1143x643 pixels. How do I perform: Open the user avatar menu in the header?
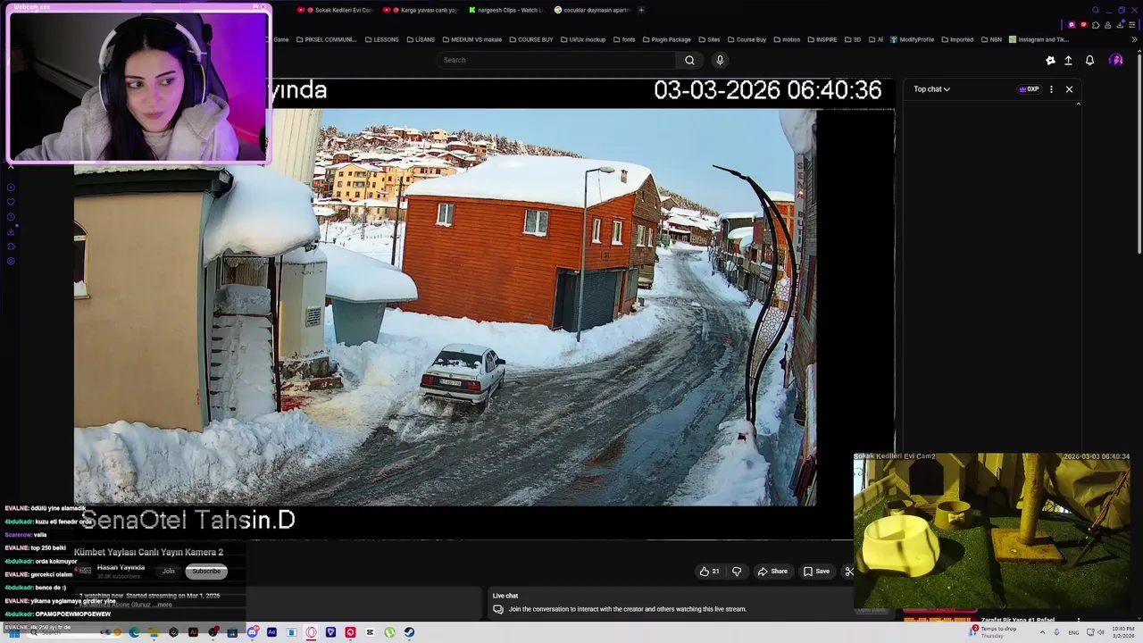1115,60
